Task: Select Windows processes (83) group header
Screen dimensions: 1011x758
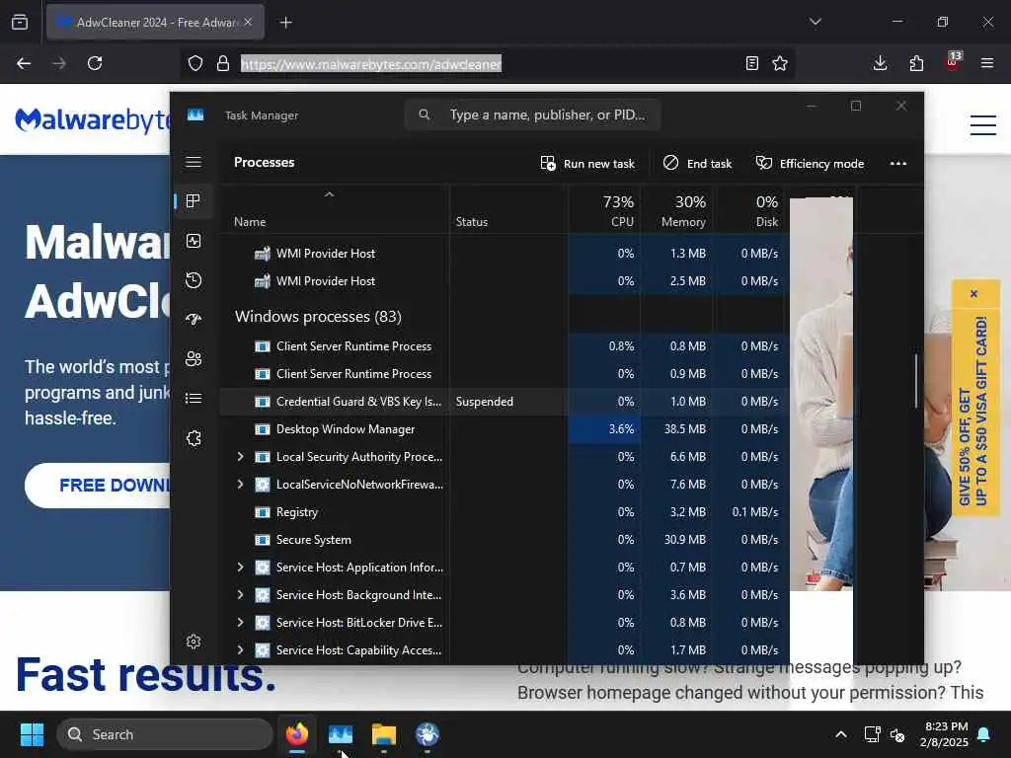Action: coord(319,317)
